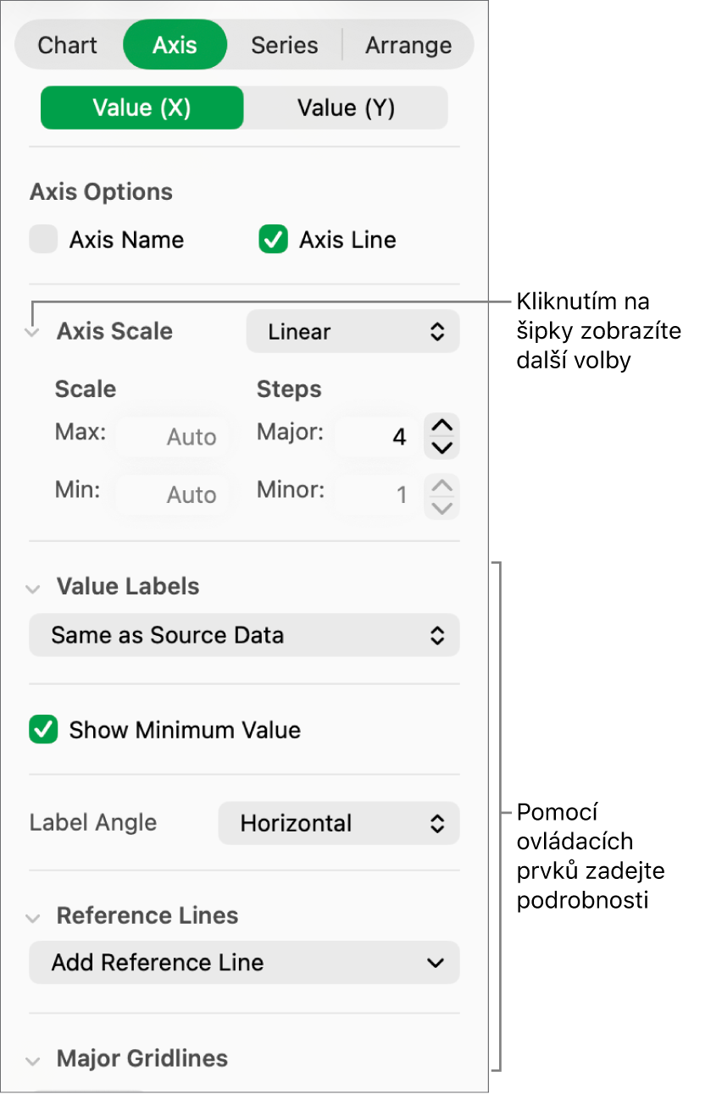Click the Scale Max input field
Image resolution: width=722 pixels, height=1094 pixels.
pyautogui.click(x=174, y=438)
